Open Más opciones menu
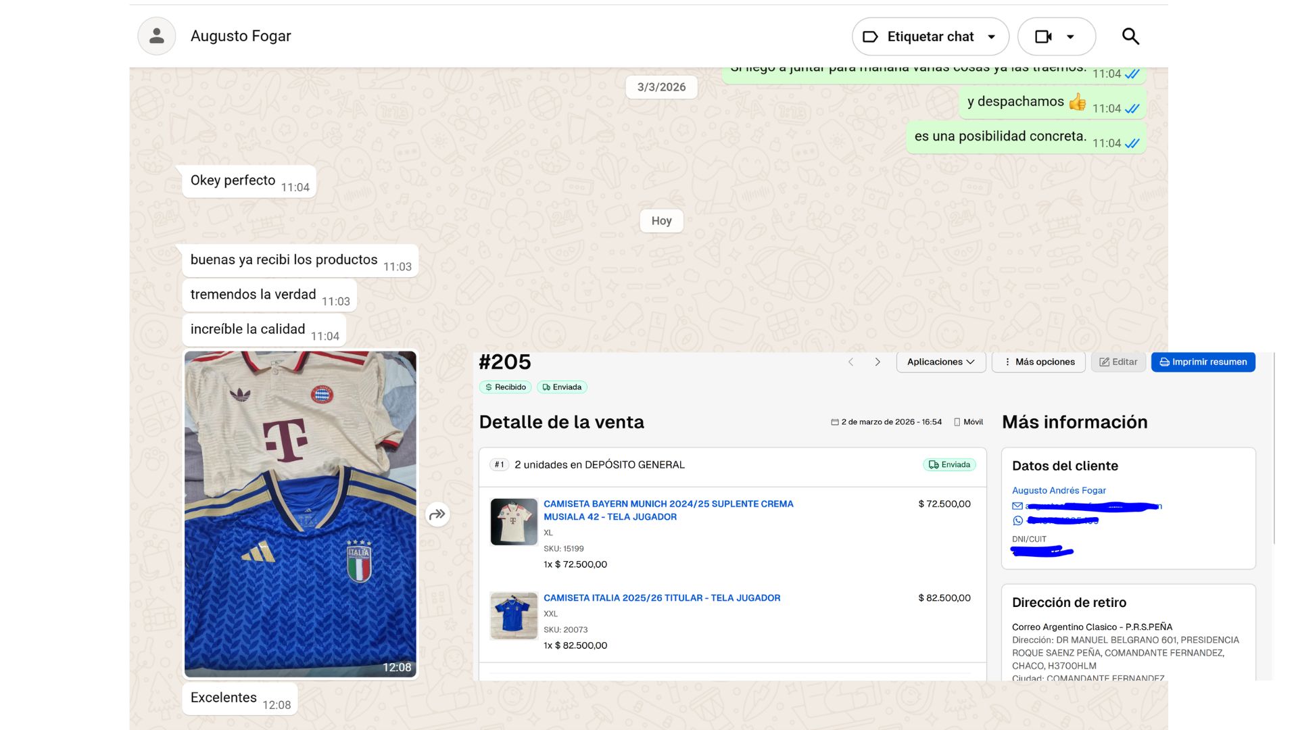The image size is (1298, 730). click(1038, 362)
